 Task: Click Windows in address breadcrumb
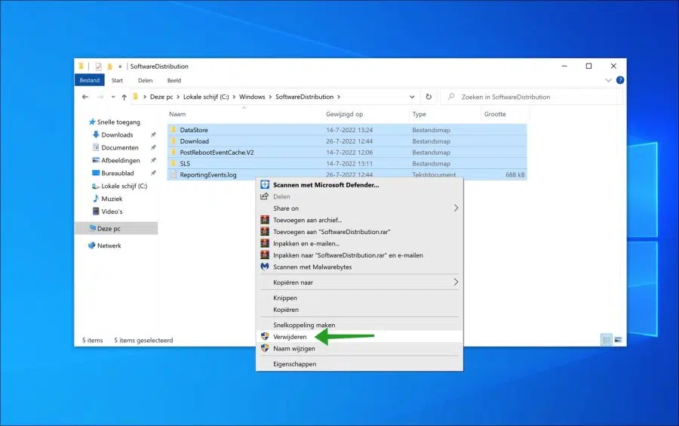click(x=252, y=97)
